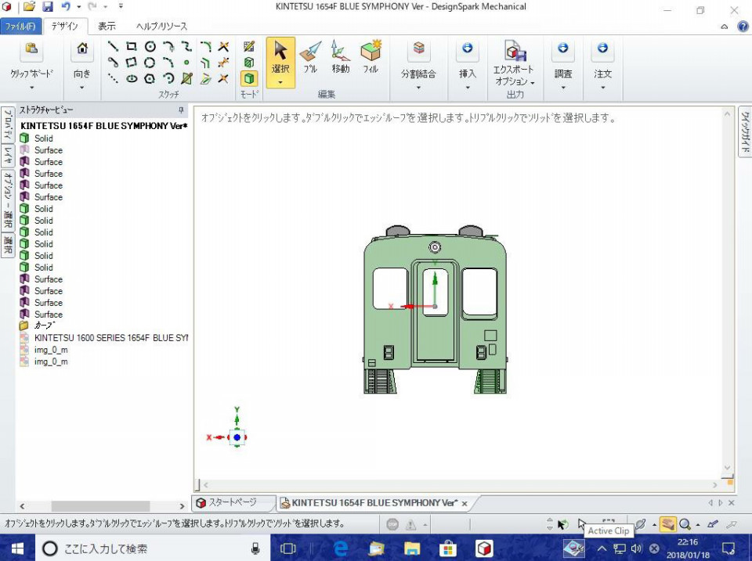Click the Zoom magnifier in status bar
This screenshot has width=752, height=561.
point(685,524)
